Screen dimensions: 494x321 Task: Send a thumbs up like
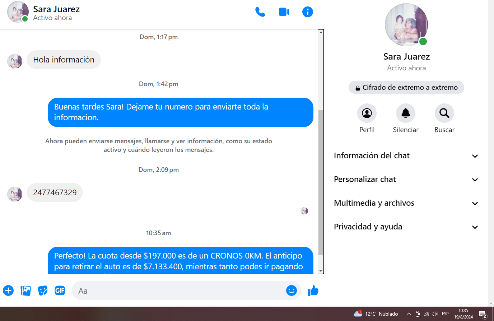click(x=313, y=290)
